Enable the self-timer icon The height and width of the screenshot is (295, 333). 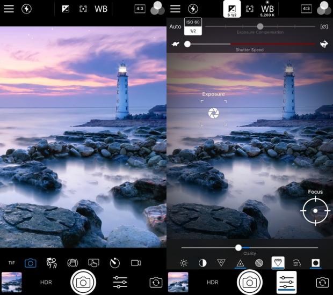114,263
